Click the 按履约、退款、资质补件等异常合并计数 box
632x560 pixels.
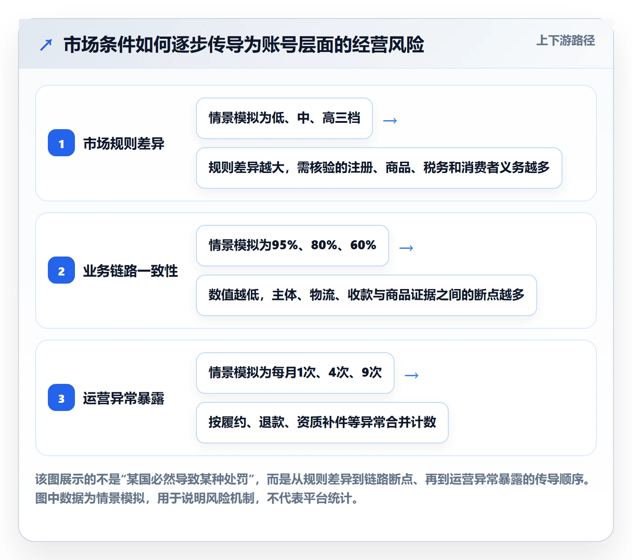[322, 423]
